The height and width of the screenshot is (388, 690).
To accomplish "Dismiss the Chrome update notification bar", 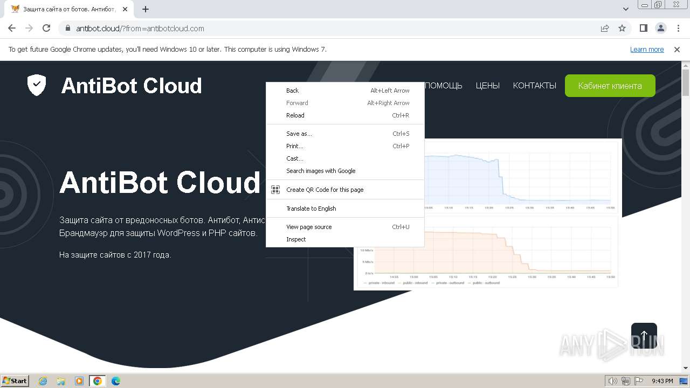I will point(677,49).
